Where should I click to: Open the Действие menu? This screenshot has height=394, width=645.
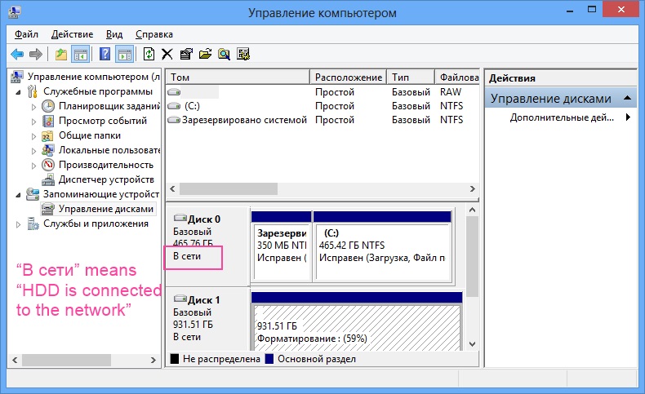tap(72, 34)
